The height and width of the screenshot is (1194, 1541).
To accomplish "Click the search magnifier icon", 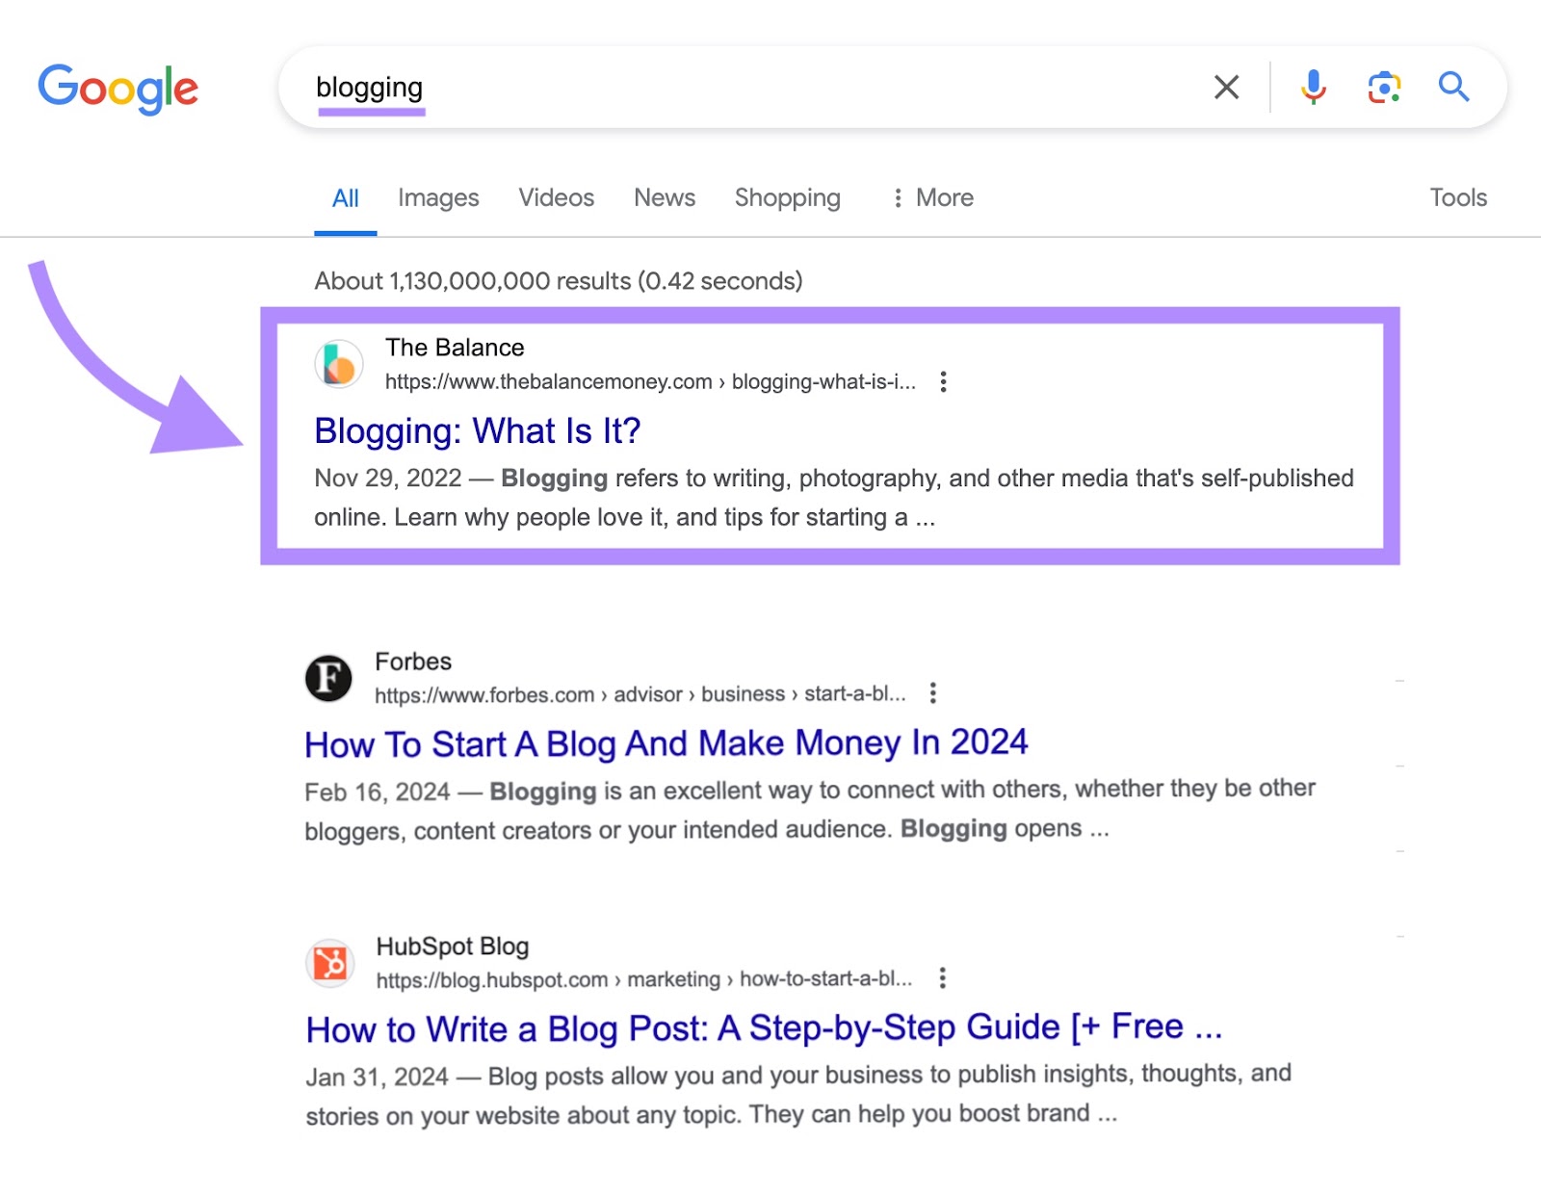I will coord(1454,88).
